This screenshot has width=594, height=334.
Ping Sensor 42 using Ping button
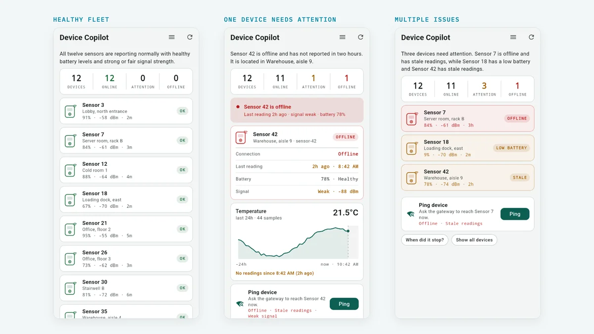pos(344,304)
